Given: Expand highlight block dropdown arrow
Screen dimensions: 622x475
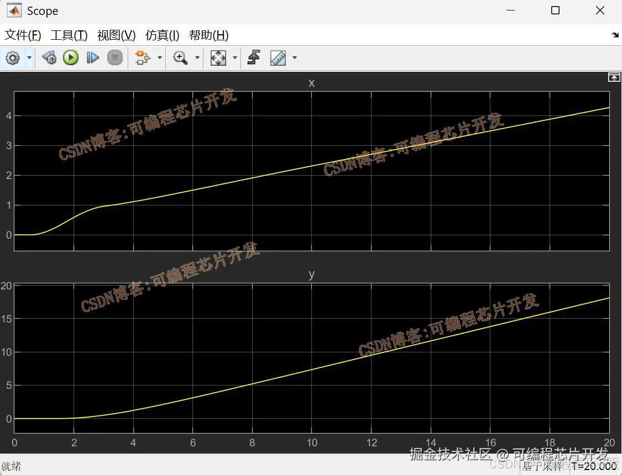Looking at the screenshot, I should pos(159,58).
